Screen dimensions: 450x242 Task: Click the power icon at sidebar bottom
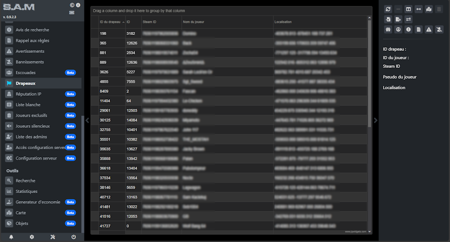[x=73, y=237]
